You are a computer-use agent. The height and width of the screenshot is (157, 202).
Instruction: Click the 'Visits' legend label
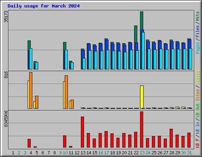pos(198,77)
